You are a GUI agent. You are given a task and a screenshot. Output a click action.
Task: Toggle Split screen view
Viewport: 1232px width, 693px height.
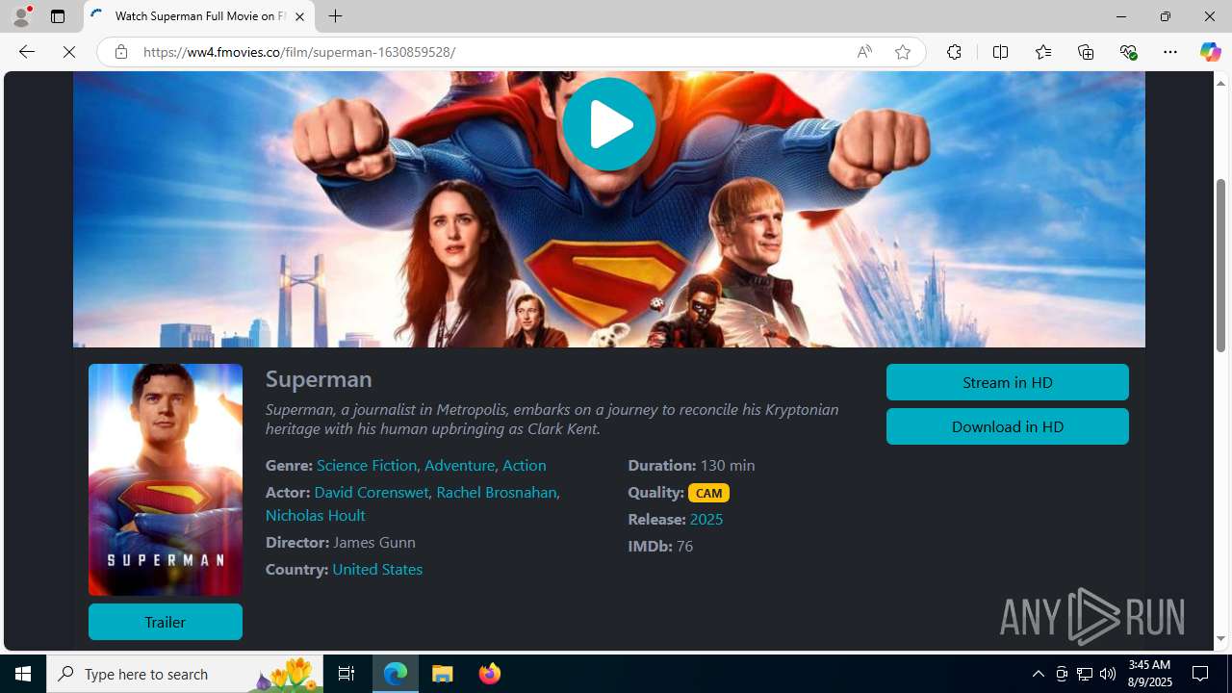coord(1000,52)
